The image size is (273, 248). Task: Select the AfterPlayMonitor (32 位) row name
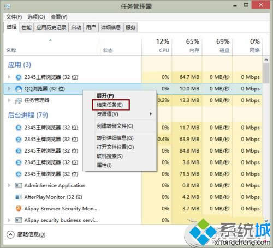click(53, 197)
